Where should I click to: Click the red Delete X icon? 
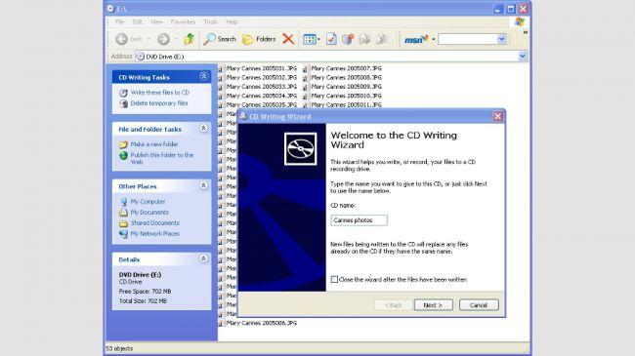(x=288, y=39)
